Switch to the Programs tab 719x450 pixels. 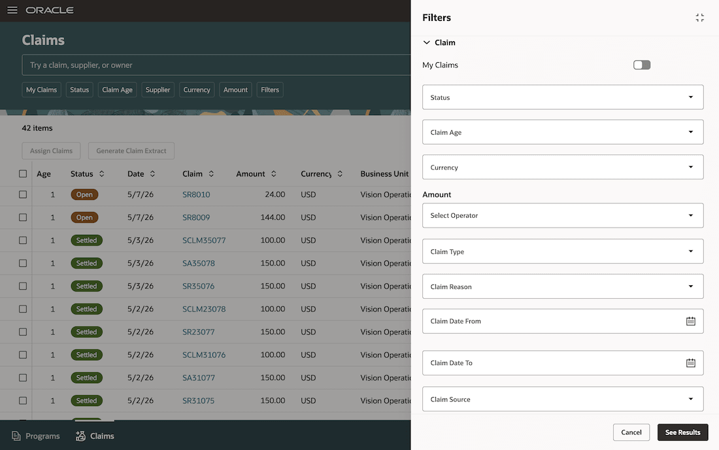pyautogui.click(x=36, y=436)
